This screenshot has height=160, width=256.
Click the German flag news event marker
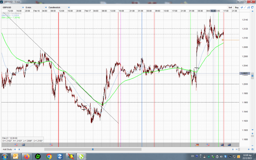(197, 145)
